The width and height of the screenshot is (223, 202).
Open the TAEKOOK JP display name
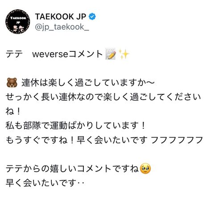[61, 17]
